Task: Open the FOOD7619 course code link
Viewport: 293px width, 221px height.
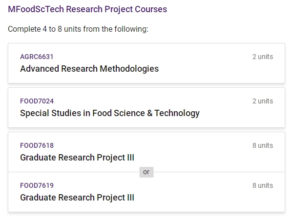Action: coord(37,185)
